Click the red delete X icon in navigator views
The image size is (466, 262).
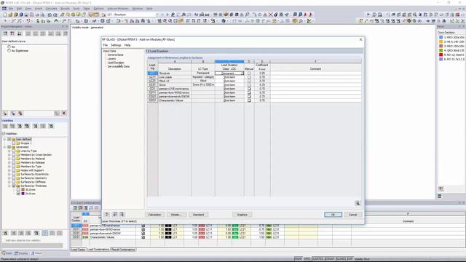click(x=64, y=114)
